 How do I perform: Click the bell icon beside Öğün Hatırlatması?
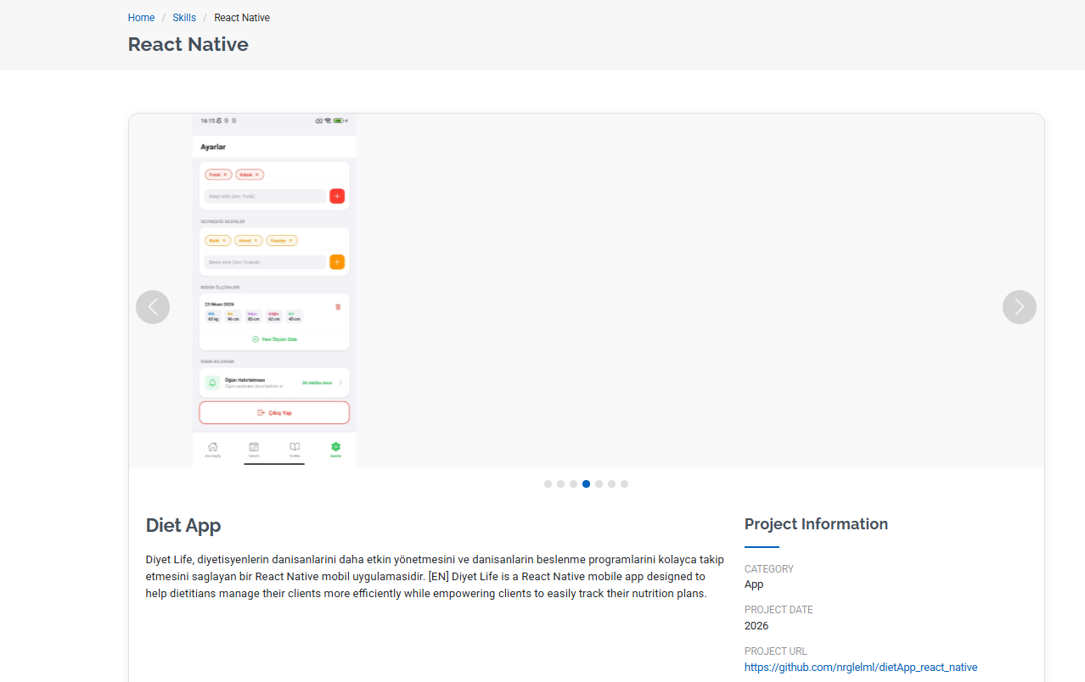[212, 383]
